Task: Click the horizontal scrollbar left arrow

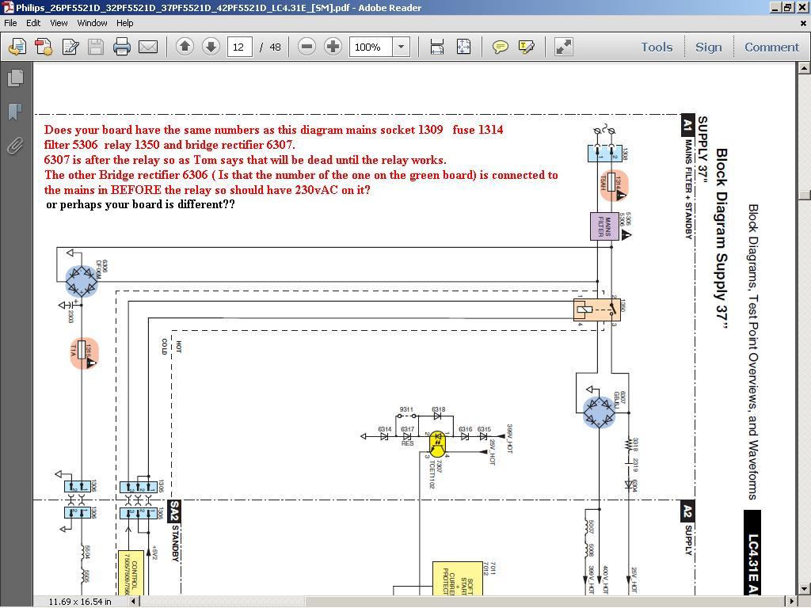Action: tap(133, 602)
